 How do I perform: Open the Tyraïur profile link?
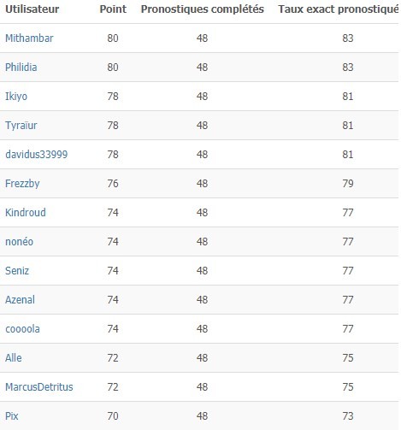coord(21,126)
